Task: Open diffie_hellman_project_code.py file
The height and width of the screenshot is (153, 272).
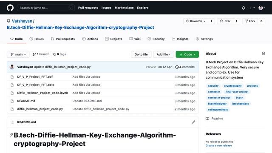Action: pos(40,109)
